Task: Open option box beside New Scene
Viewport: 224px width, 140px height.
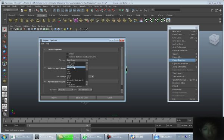Action: coord(196,31)
